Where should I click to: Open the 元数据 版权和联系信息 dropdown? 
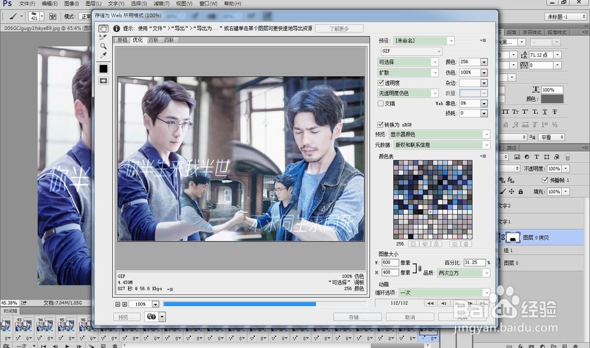coord(441,145)
